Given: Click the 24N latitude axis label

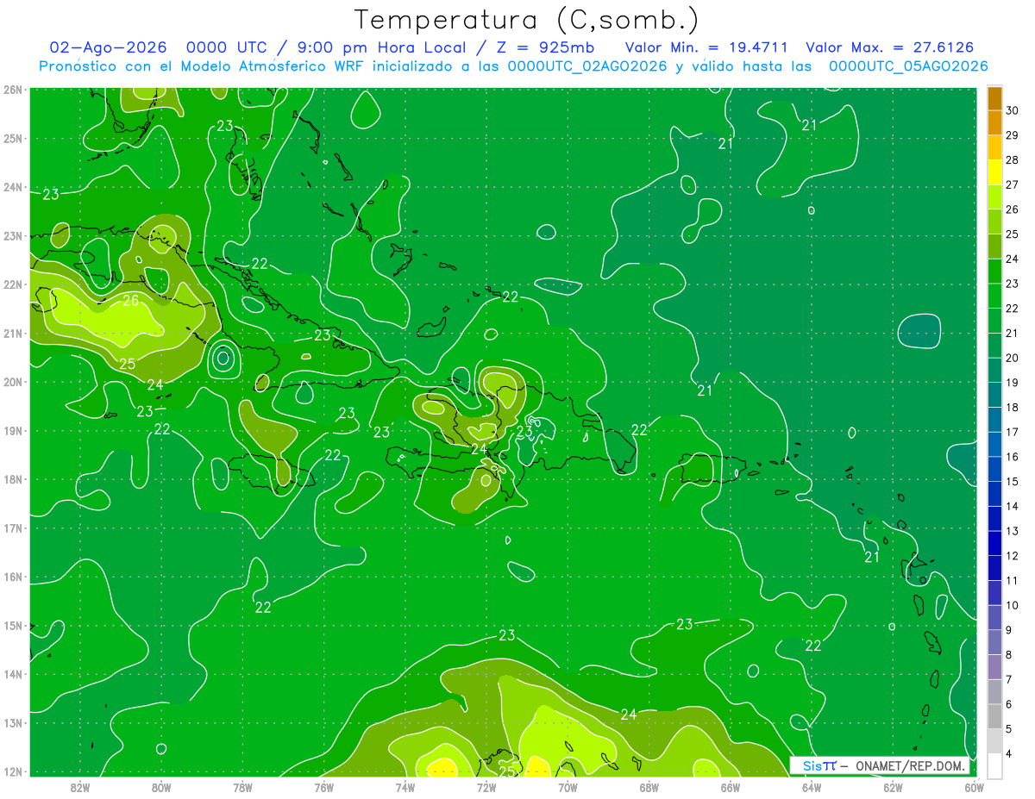Looking at the screenshot, I should 13,187.
